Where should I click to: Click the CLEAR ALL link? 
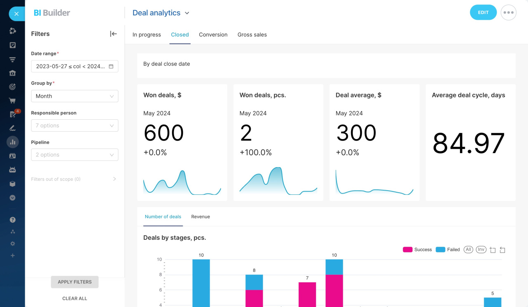75,298
